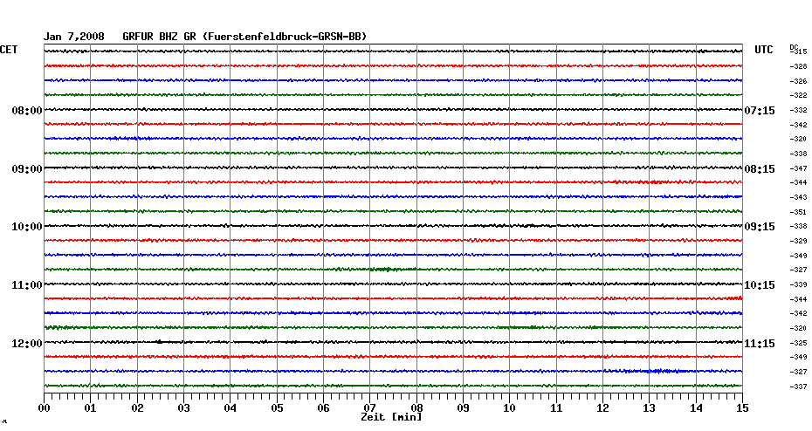Select the "11:00" CET time label
Screen dimensions: 812x431
pos(27,285)
